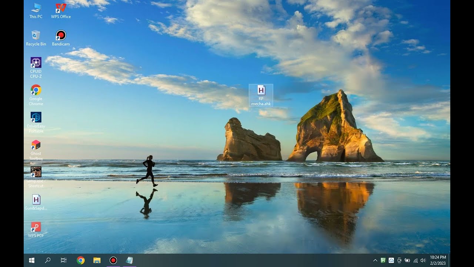Viewport: 474px width, 267px height.
Task: Open Task View from taskbar
Action: coord(64,260)
